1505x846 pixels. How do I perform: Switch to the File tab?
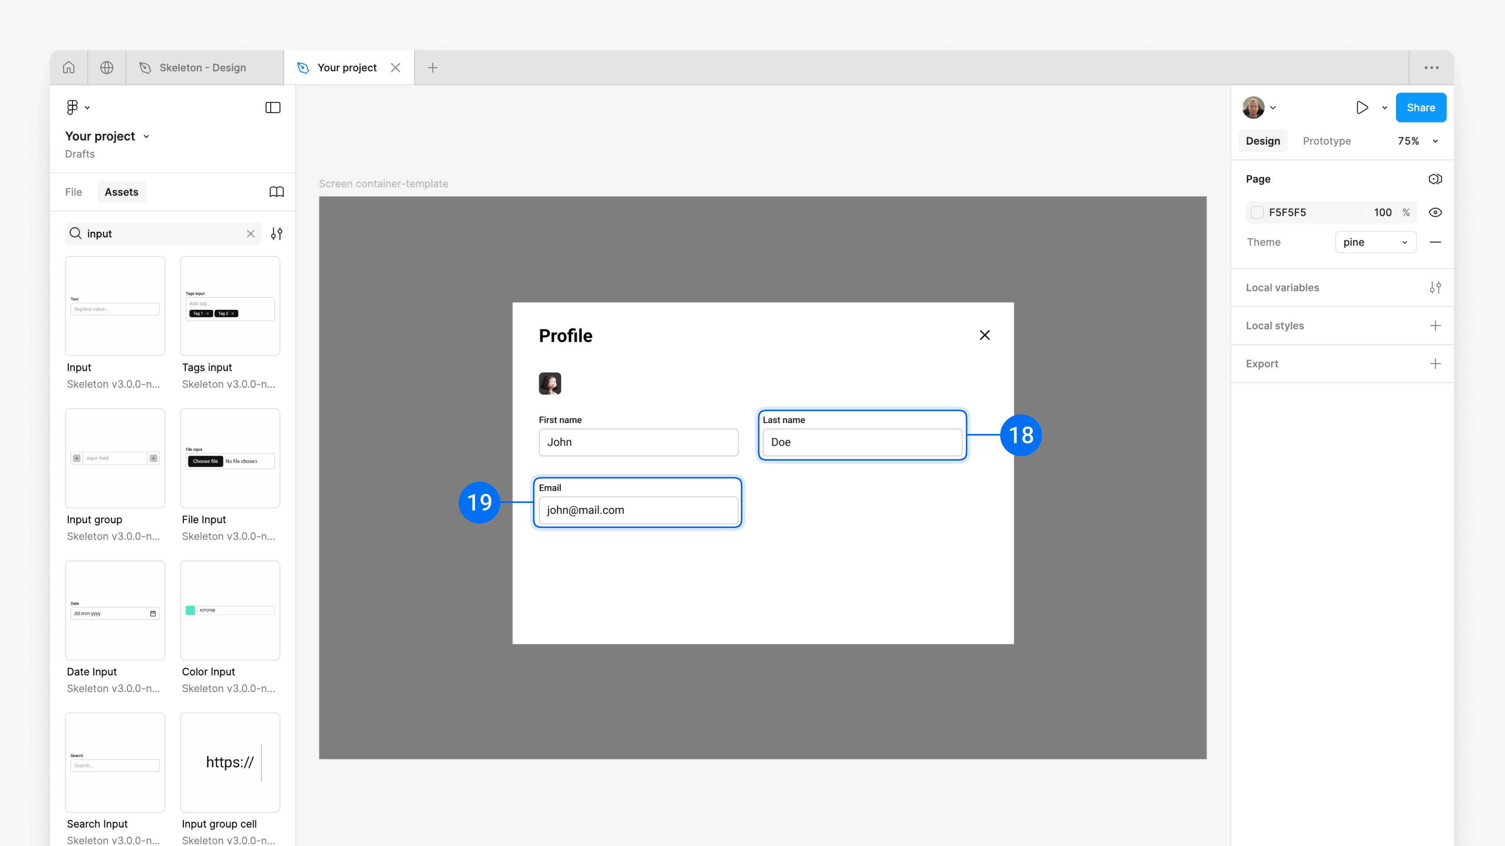pos(74,192)
